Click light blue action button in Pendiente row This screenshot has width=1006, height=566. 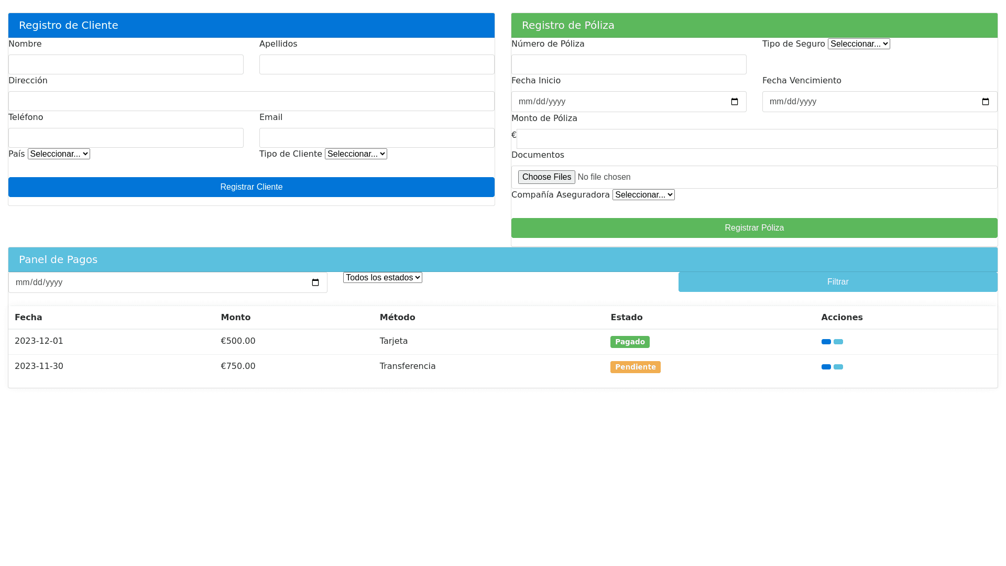(x=838, y=367)
